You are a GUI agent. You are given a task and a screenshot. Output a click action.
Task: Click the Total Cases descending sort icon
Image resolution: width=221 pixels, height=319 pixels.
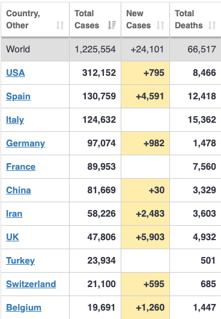tap(112, 25)
